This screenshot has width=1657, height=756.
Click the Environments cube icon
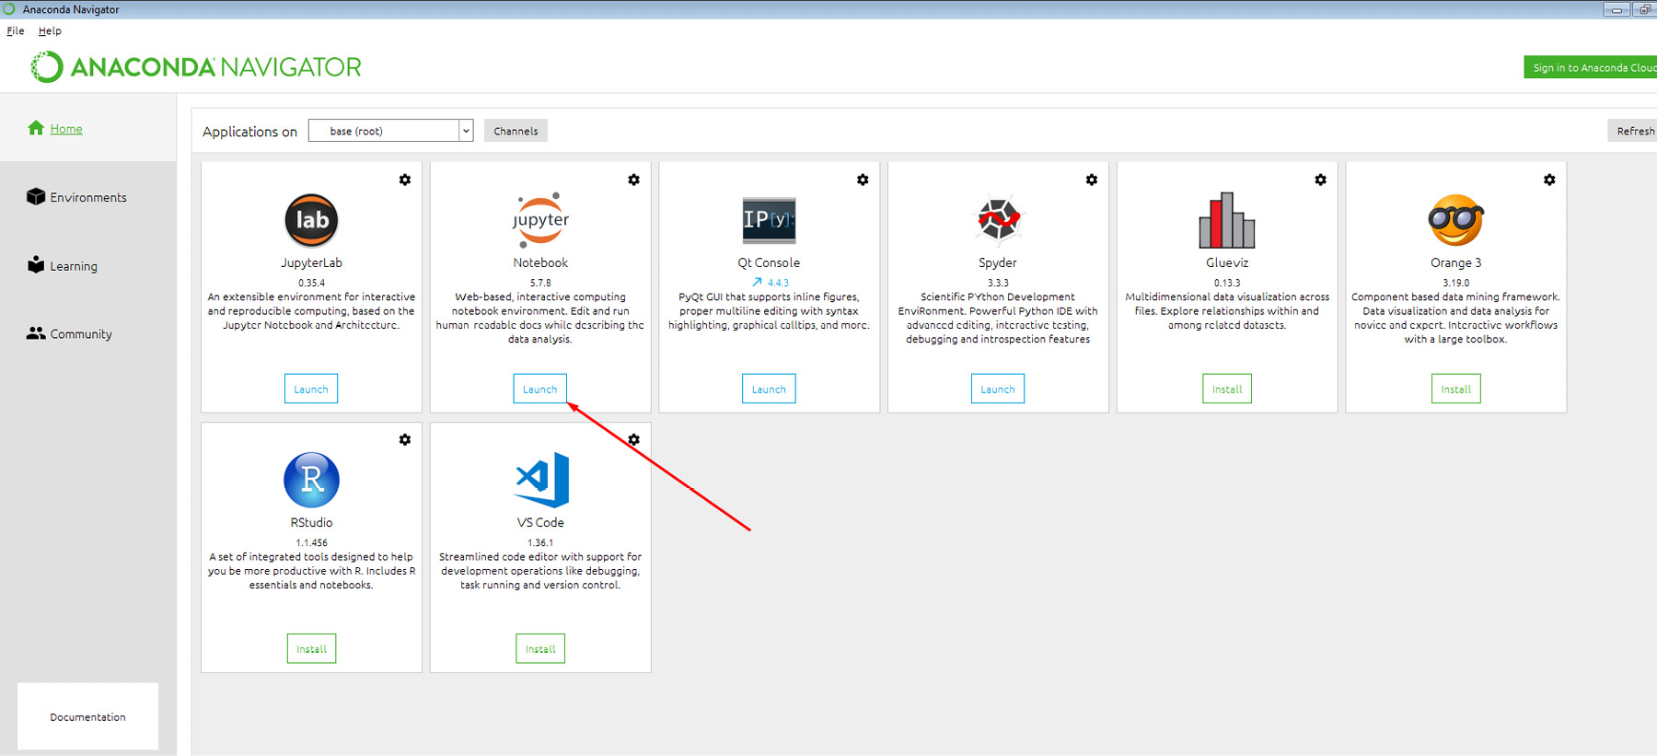(36, 196)
